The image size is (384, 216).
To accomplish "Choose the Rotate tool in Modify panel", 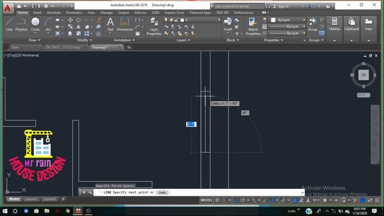I will (79, 20).
